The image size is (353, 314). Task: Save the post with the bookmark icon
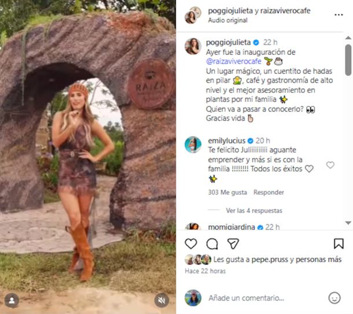click(x=339, y=244)
